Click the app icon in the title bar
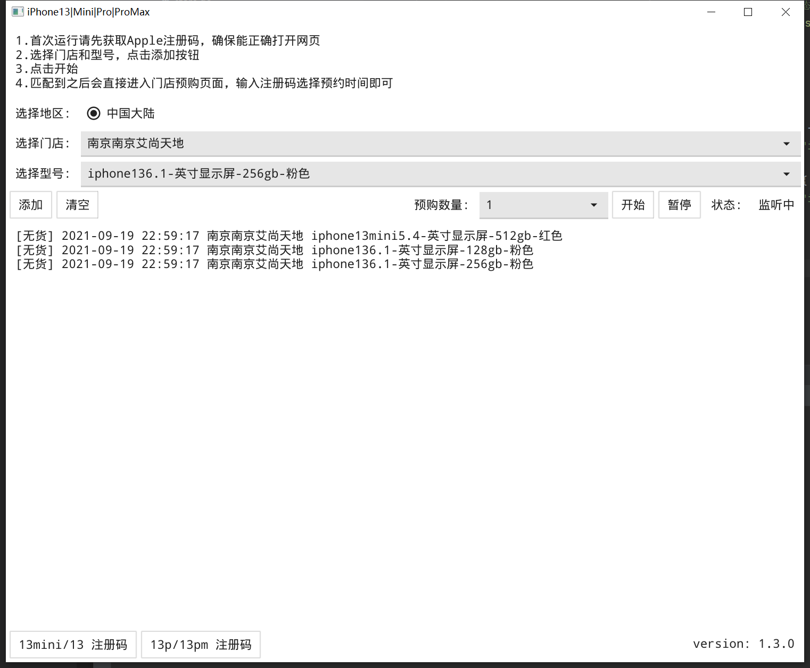810x668 pixels. (18, 12)
